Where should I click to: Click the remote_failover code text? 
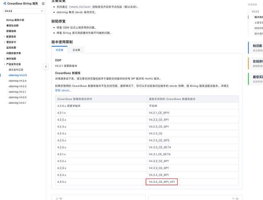click(80, 7)
